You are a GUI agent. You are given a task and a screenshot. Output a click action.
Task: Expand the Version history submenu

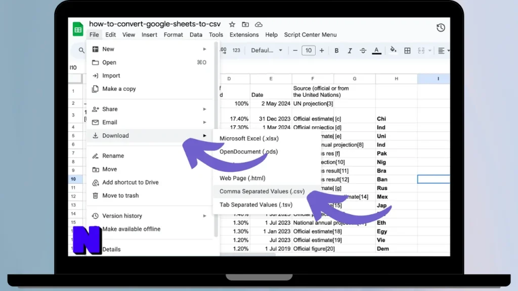pos(150,216)
